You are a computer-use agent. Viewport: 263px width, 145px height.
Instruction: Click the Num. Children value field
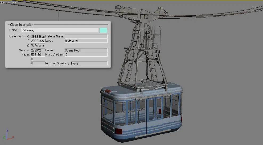86,54
